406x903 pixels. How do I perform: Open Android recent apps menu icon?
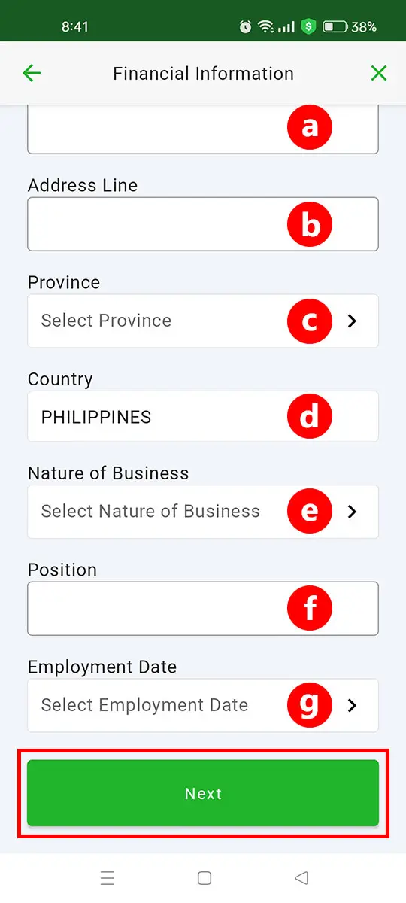(x=108, y=878)
